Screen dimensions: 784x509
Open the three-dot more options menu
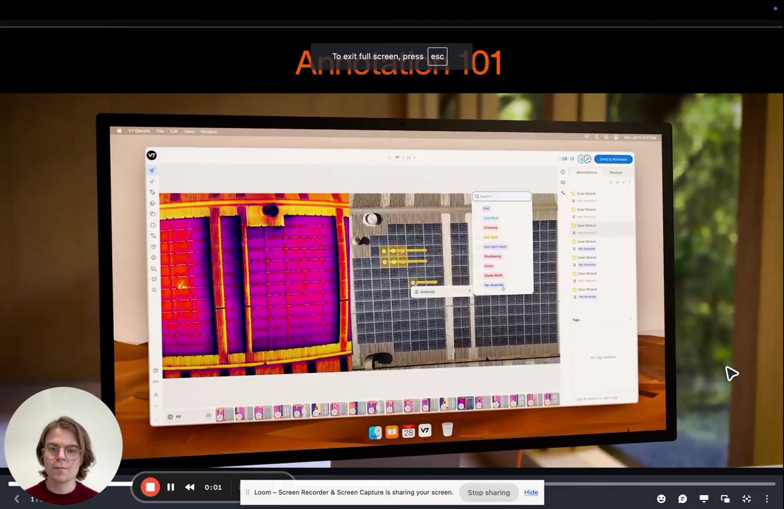point(767,499)
